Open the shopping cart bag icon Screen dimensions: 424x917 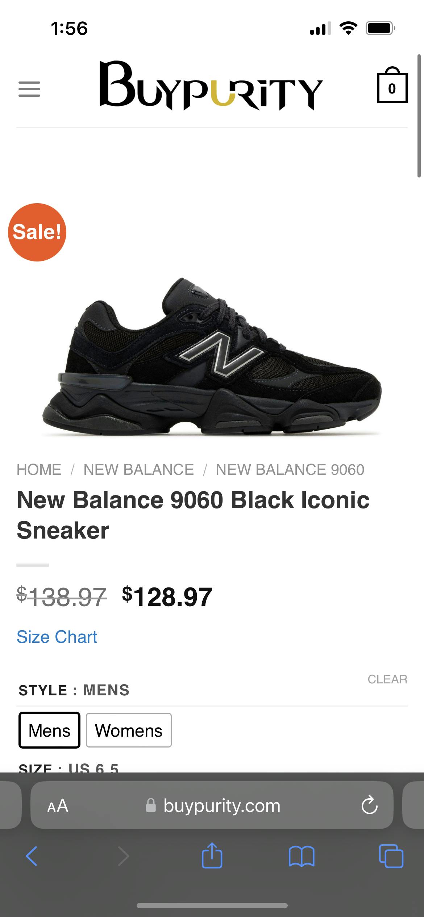click(x=392, y=87)
